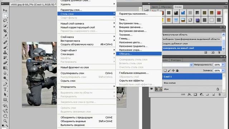This screenshot has width=229, height=129.
Task: Select the Pen tool
Action: coord(5,84)
